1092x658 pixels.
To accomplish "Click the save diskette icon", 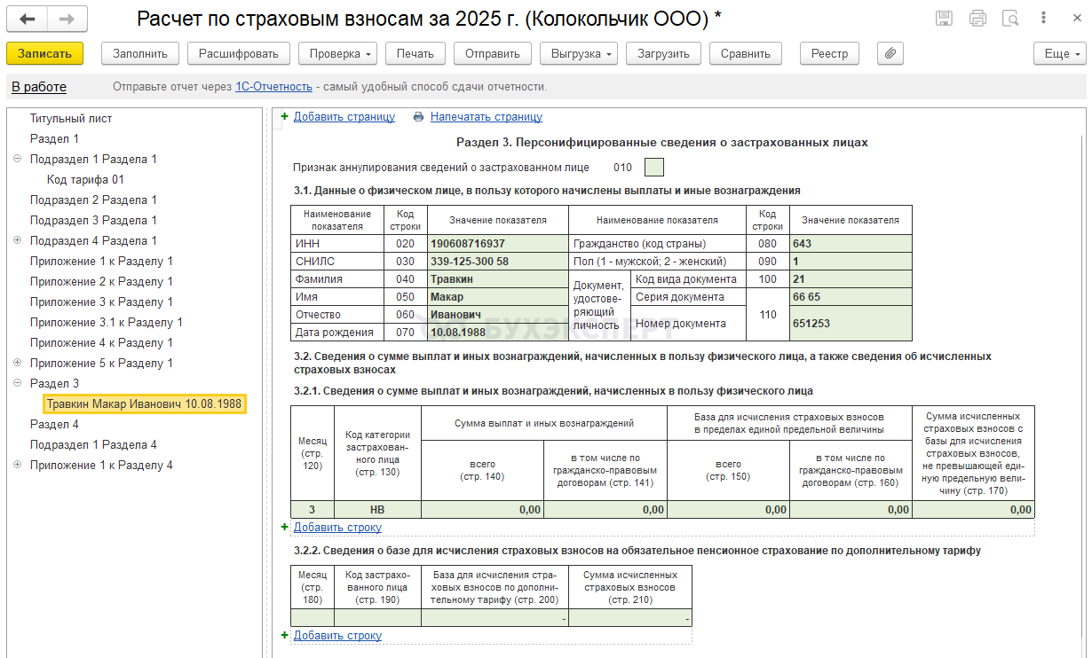I will click(945, 19).
